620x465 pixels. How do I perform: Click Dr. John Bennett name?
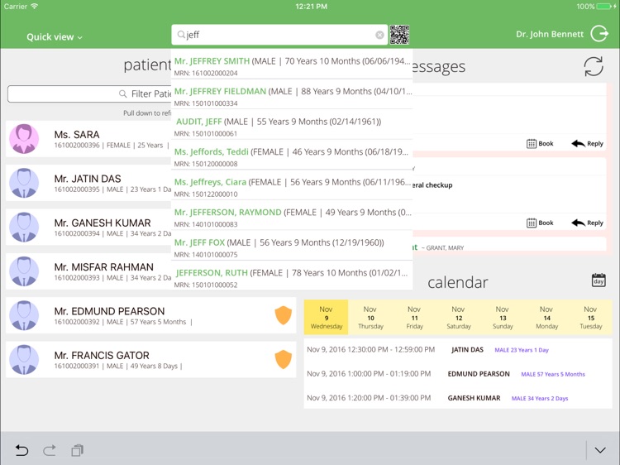550,34
